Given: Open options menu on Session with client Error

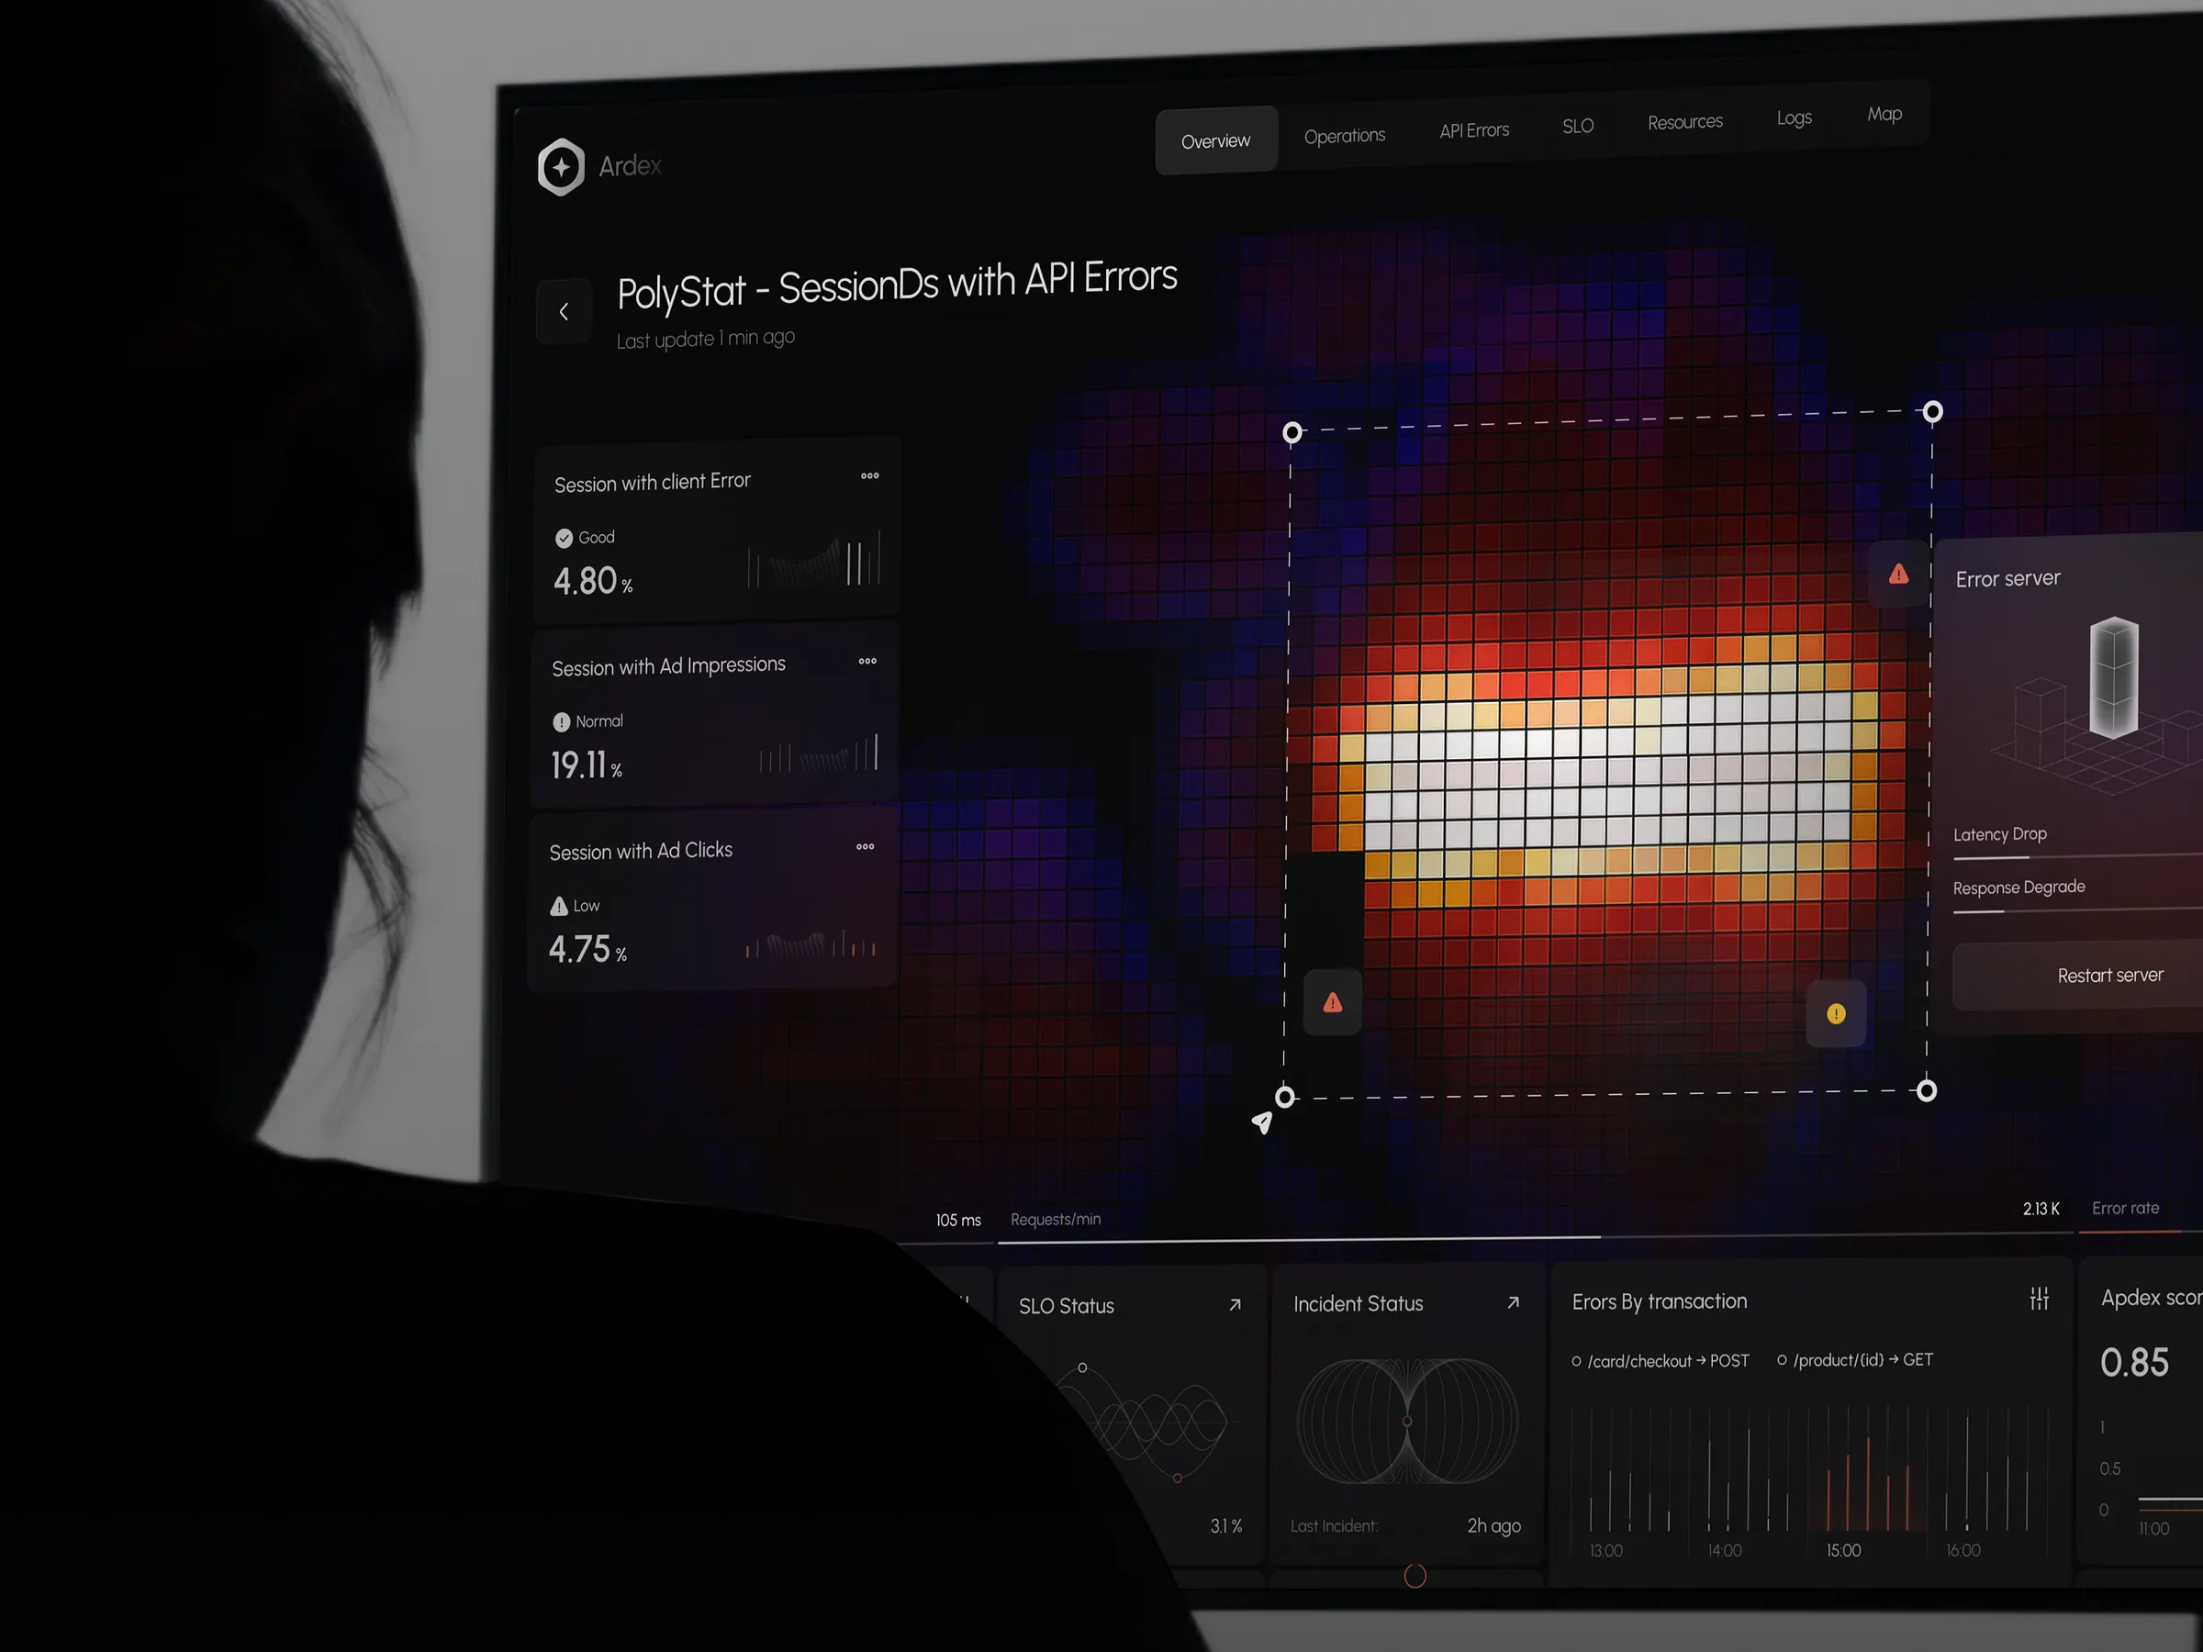Looking at the screenshot, I should click(x=869, y=476).
